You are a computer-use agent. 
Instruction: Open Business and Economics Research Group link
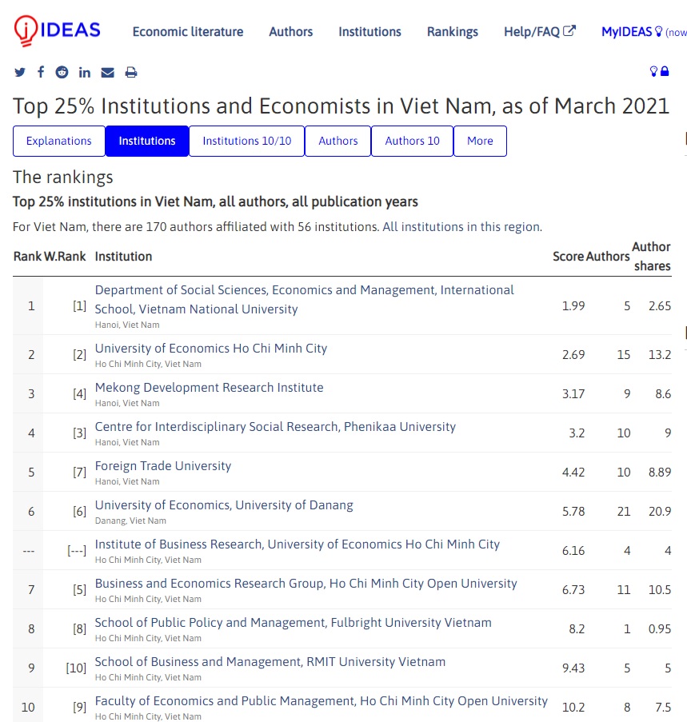pos(306,584)
